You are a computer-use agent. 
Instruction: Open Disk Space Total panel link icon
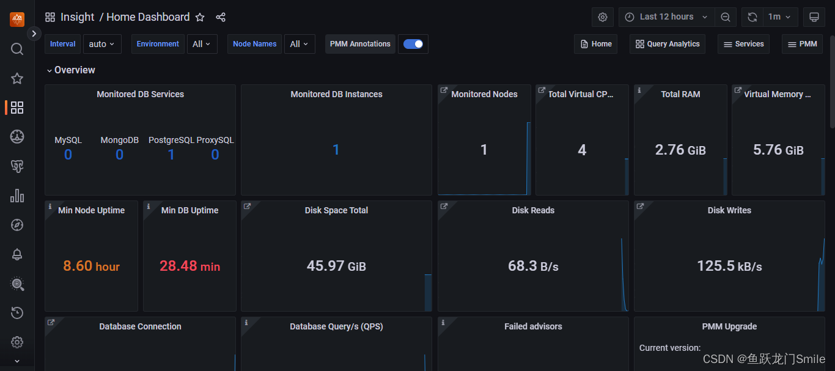pos(247,207)
